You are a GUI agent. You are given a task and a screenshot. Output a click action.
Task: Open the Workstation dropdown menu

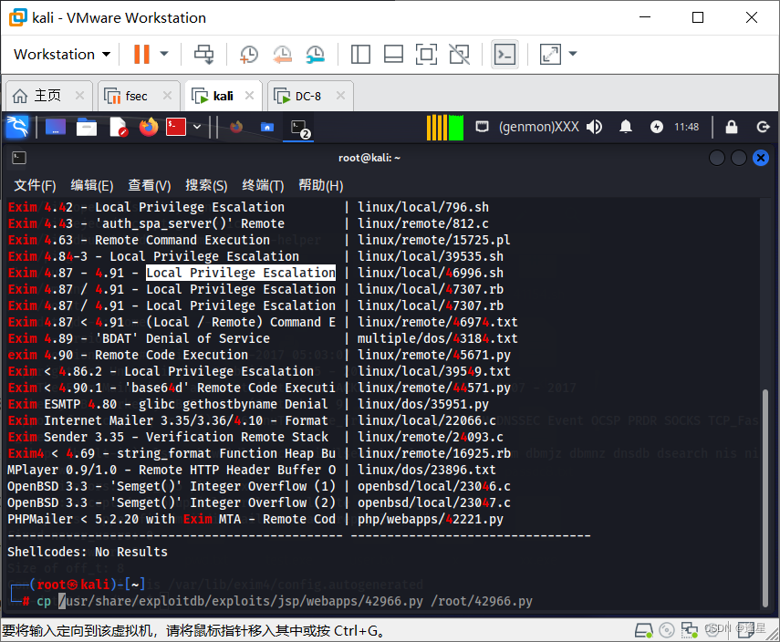pos(62,54)
